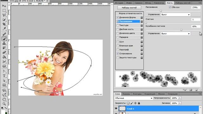Enable the Аэрограф checkbox
The width and height of the screenshot is (203, 114).
coord(118,50)
